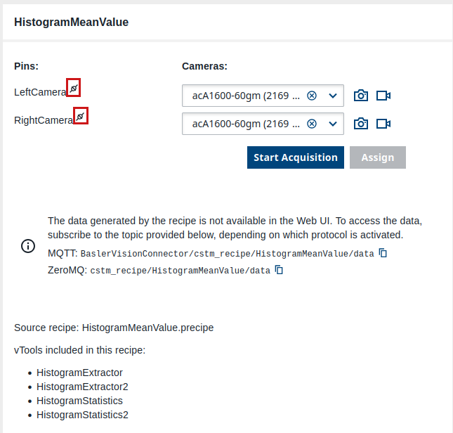Clear the LeftCamera camera selection

point(312,96)
